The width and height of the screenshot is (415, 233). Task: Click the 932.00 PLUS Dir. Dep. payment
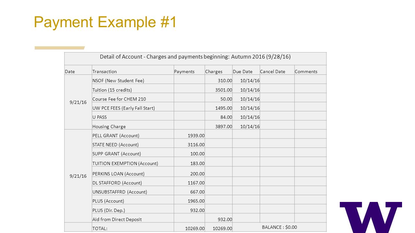197,210
